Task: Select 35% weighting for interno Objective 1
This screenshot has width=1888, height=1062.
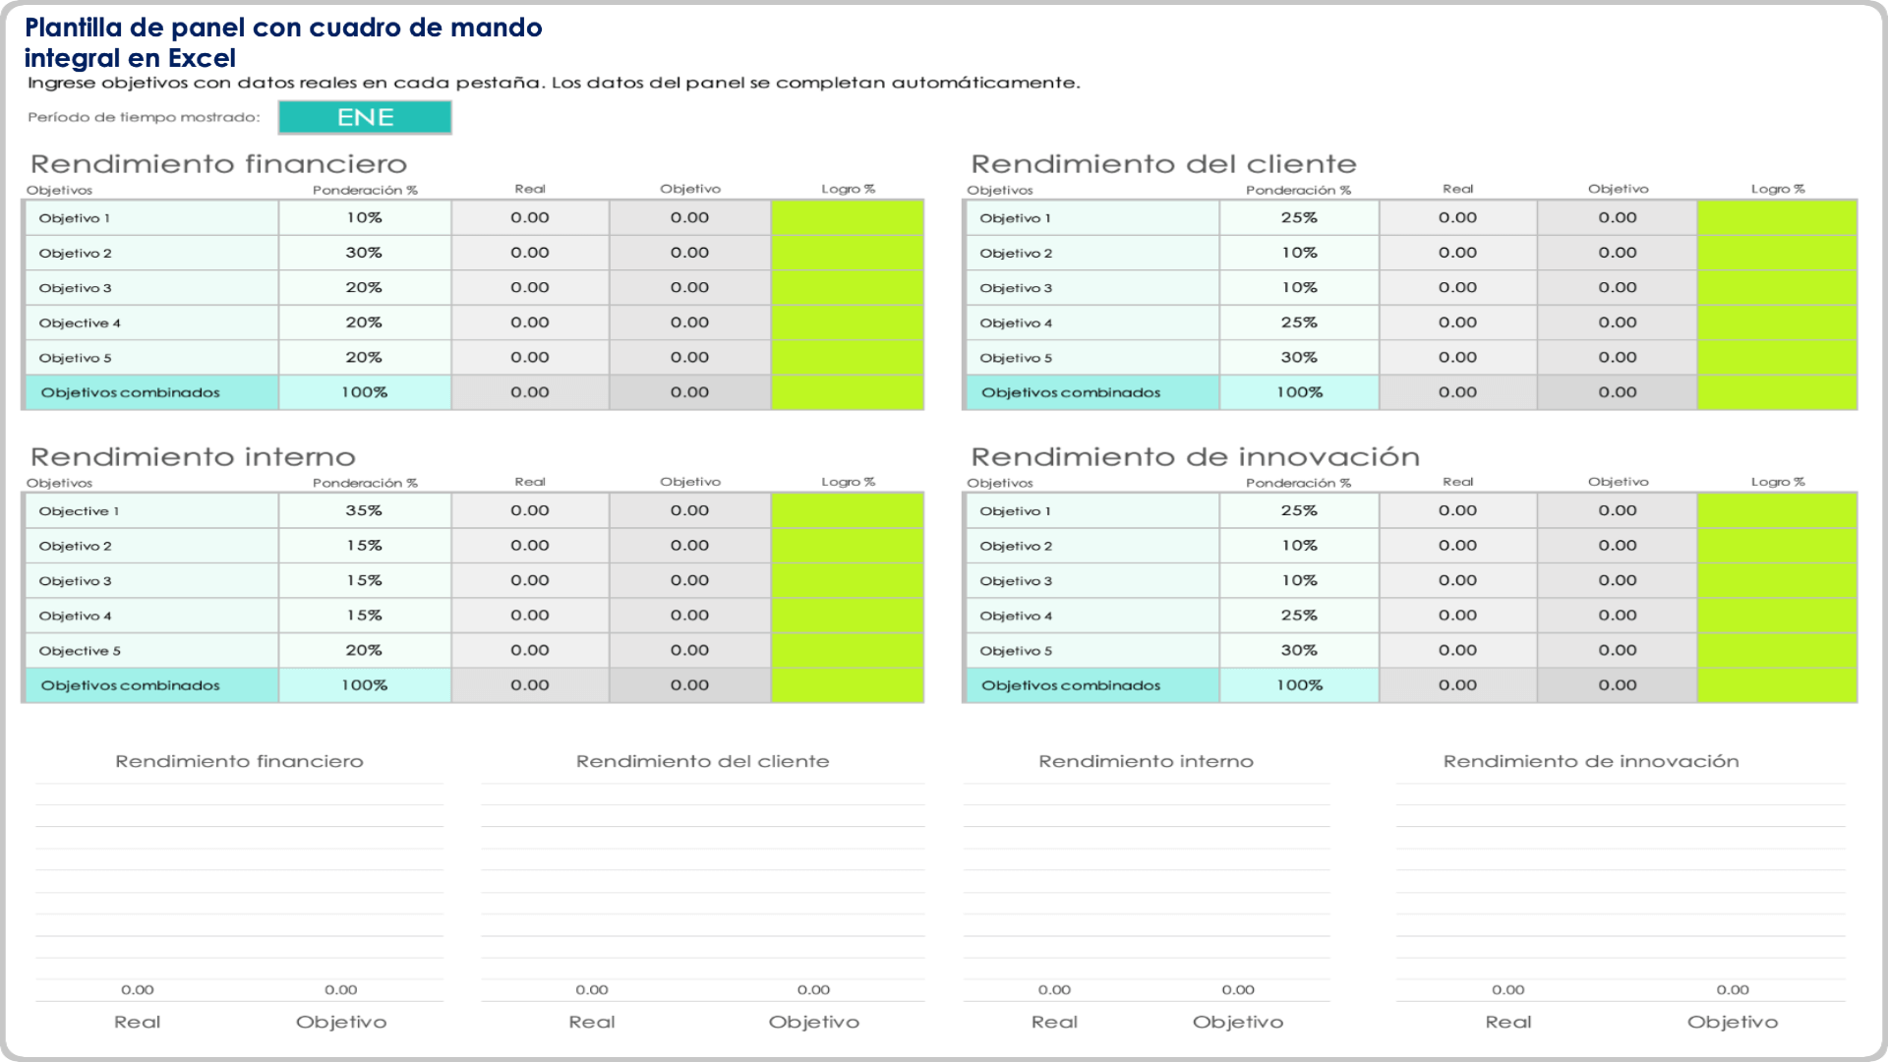Action: [365, 510]
